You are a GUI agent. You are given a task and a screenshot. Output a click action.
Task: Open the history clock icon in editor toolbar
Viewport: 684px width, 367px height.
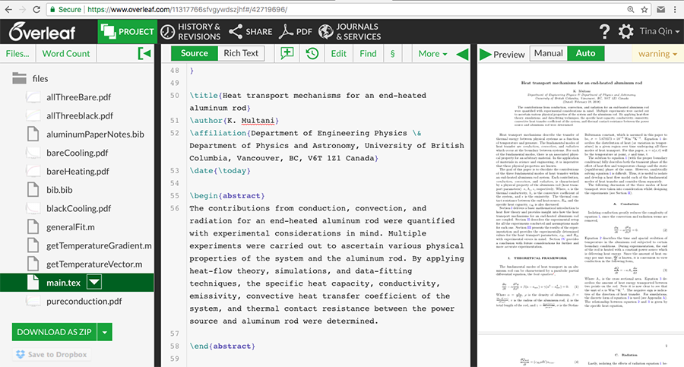click(312, 53)
